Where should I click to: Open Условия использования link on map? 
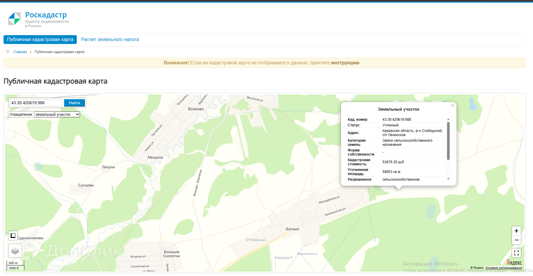(503, 268)
